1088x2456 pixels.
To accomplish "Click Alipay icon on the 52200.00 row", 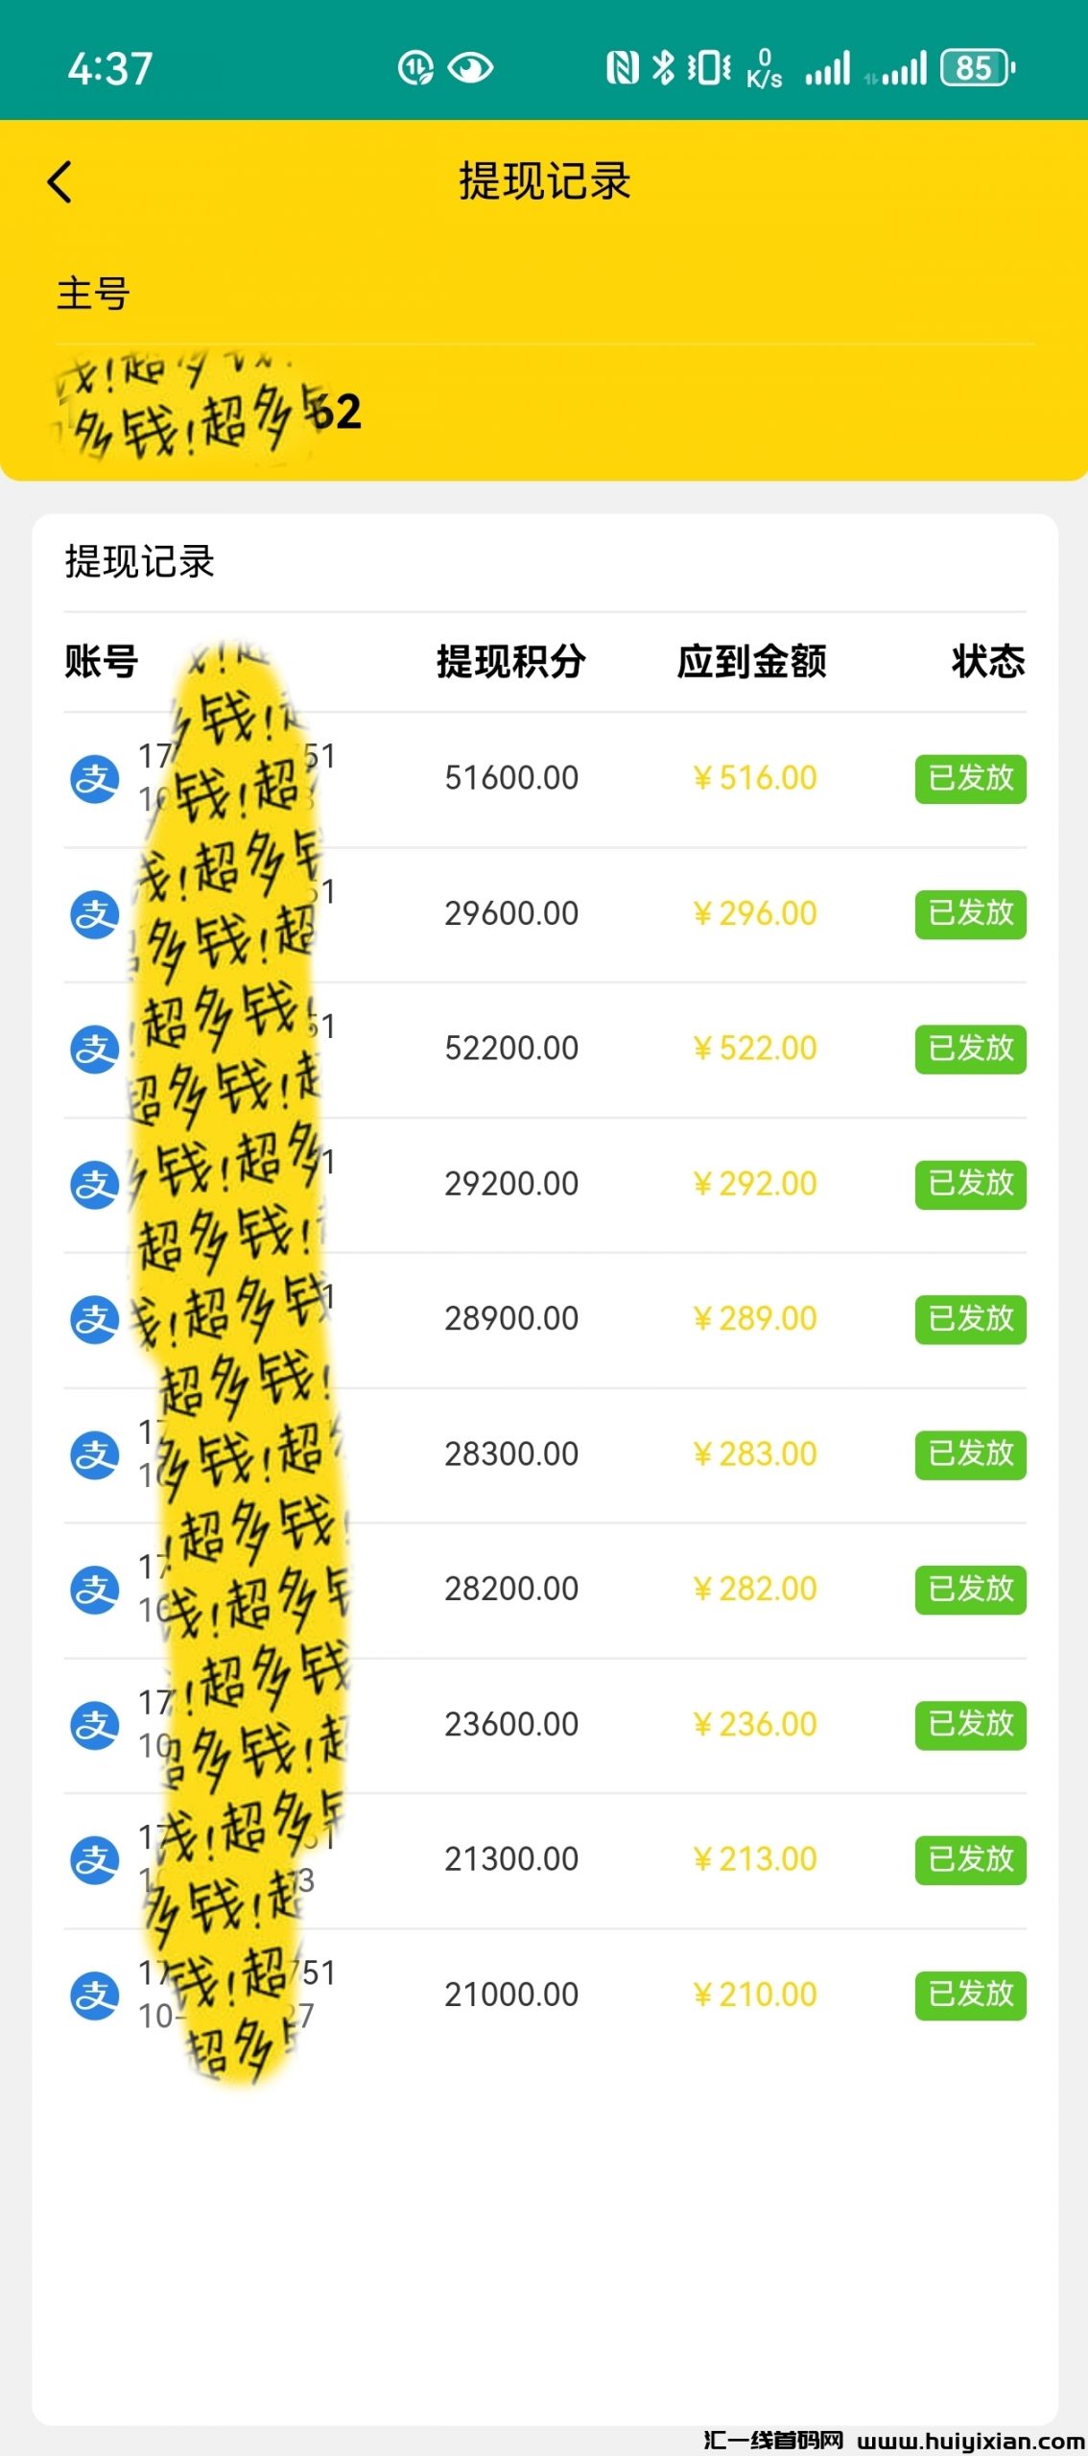I will click(x=95, y=1049).
